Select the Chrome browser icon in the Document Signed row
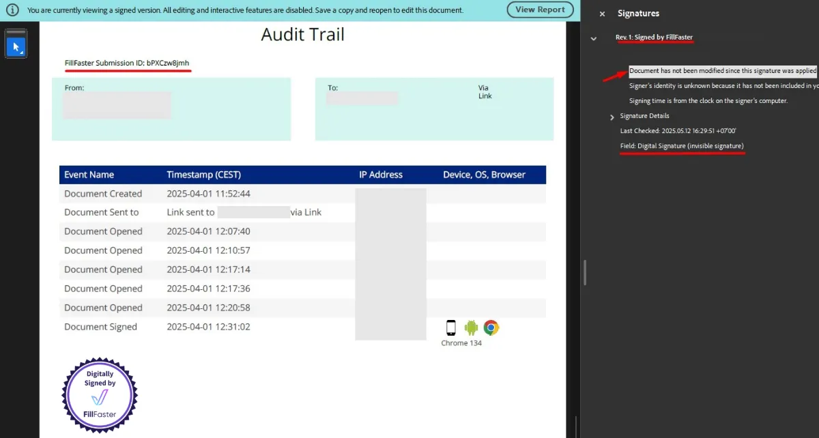819x438 pixels. coord(491,327)
